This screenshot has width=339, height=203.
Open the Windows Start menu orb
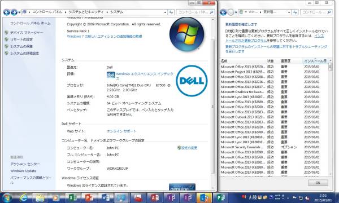tap(7, 197)
